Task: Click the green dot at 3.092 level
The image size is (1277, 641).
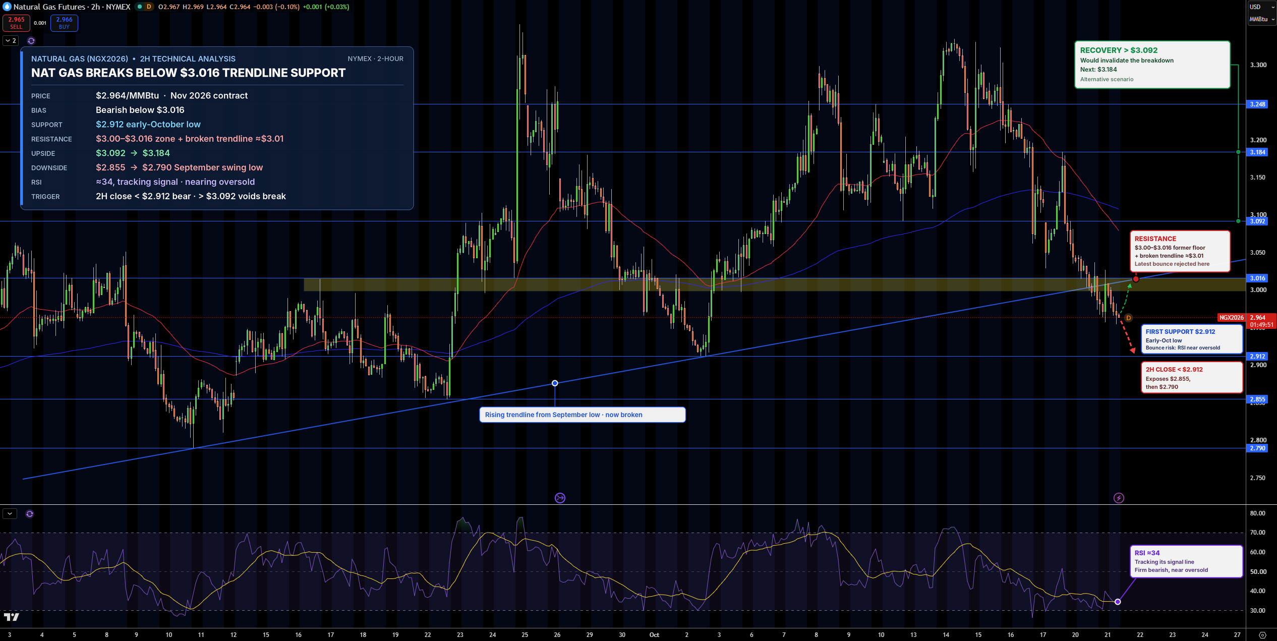Action: tap(1238, 221)
